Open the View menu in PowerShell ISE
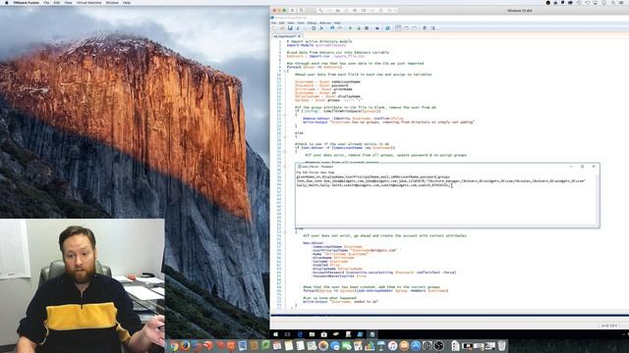This screenshot has height=353, width=629. coord(291,23)
